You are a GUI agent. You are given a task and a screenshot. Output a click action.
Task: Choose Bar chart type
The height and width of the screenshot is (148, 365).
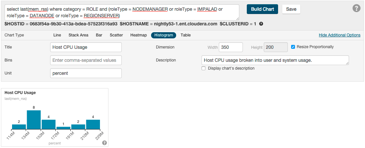tap(99, 35)
